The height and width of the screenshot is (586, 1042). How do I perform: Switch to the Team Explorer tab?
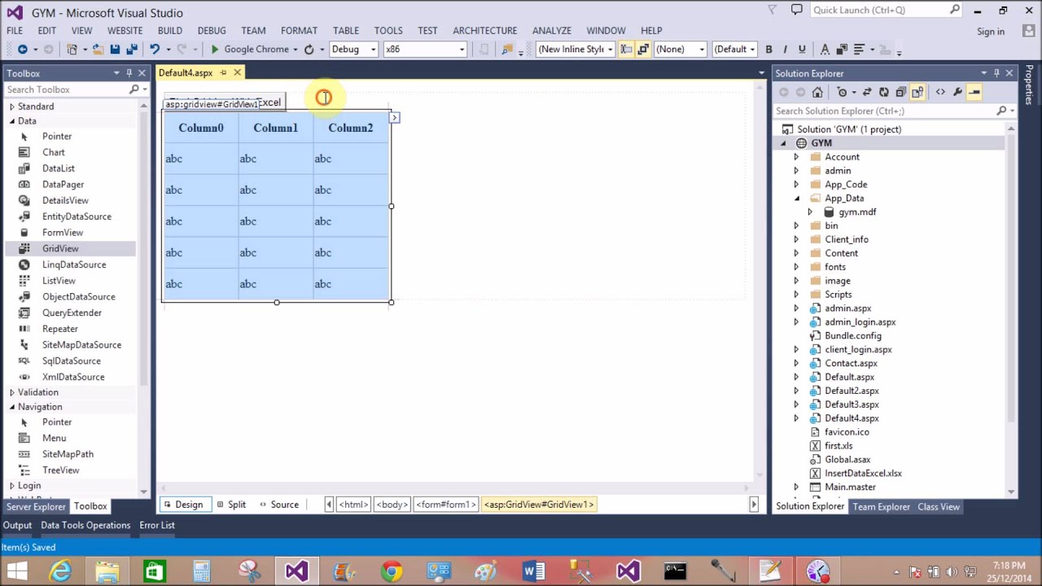(x=881, y=507)
